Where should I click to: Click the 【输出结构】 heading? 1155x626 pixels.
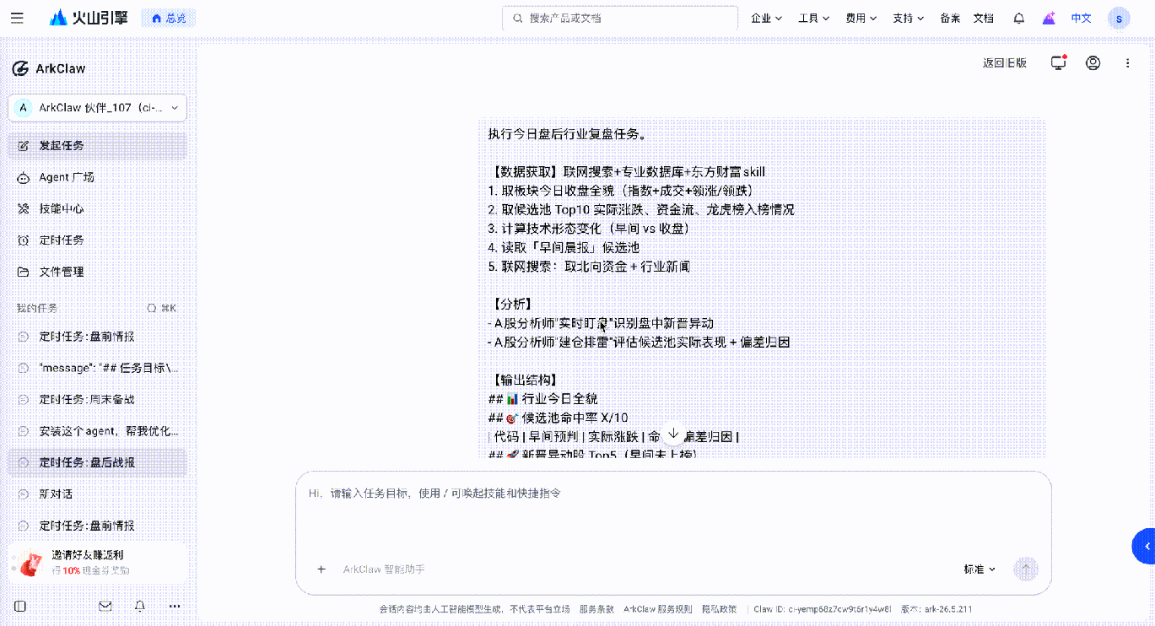(522, 380)
